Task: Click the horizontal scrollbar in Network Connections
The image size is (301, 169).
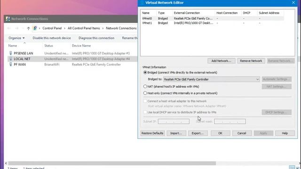Action: tap(112, 163)
